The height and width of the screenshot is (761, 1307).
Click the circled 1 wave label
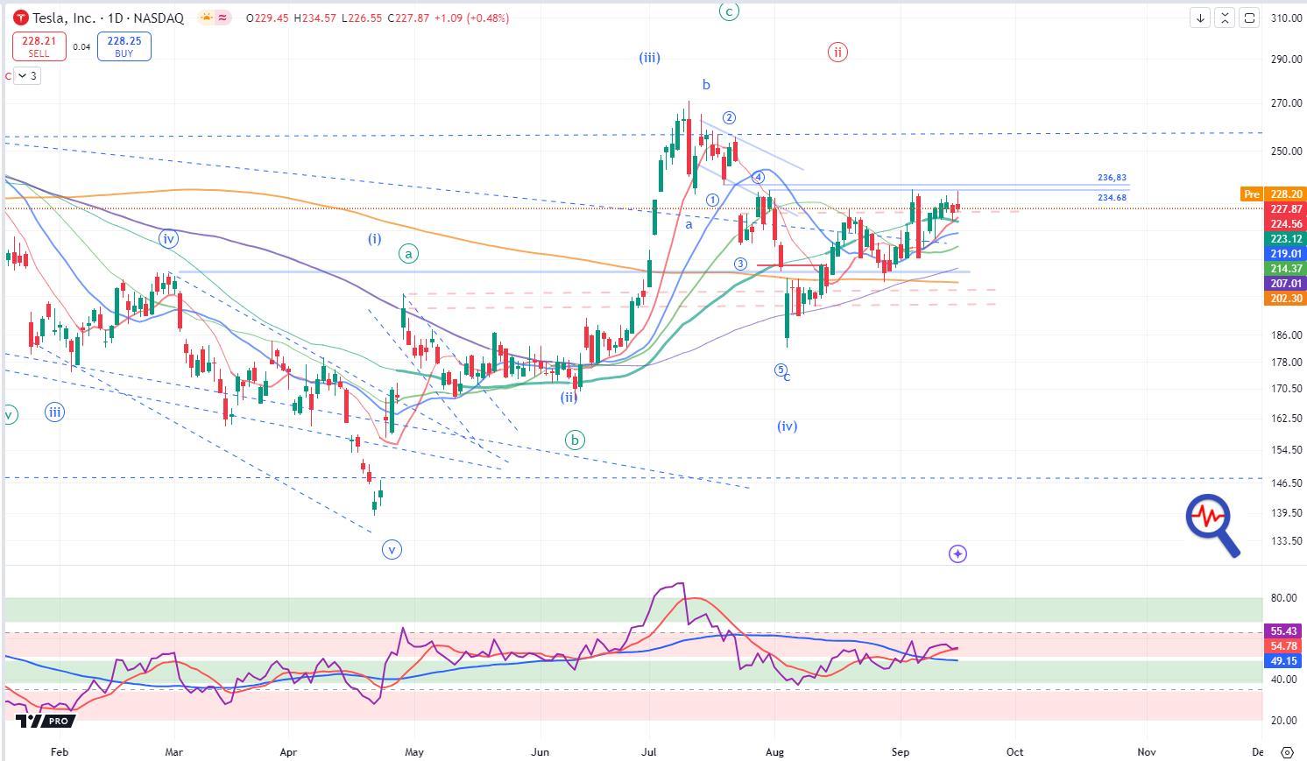coord(712,201)
